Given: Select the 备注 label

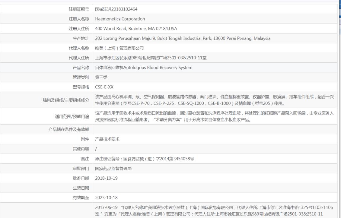Looking at the screenshot, I should (85, 159).
